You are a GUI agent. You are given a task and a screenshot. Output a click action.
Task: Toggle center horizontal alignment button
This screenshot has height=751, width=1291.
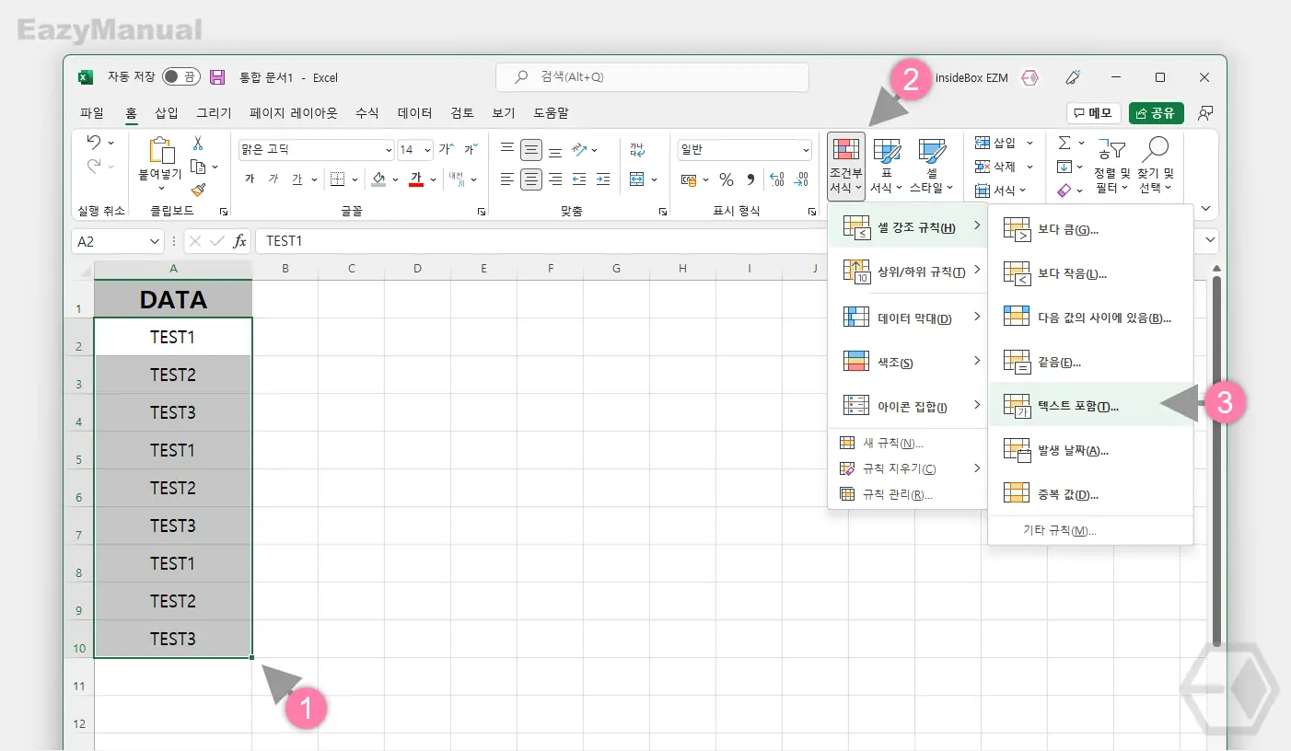[x=531, y=179]
